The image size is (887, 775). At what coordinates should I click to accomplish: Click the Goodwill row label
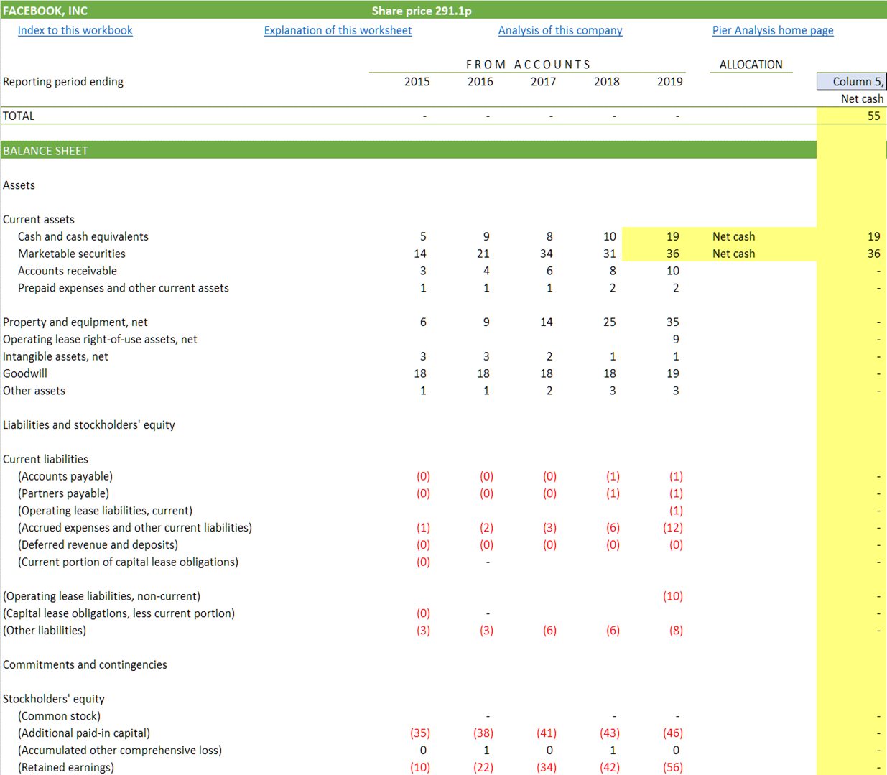coord(25,373)
